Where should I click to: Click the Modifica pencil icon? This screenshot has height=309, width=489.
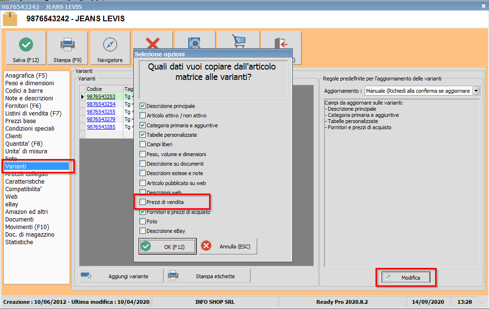coord(387,277)
